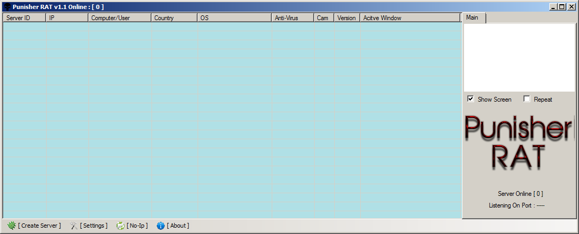Click the blue info About icon
This screenshot has height=234, width=579.
[x=161, y=226]
